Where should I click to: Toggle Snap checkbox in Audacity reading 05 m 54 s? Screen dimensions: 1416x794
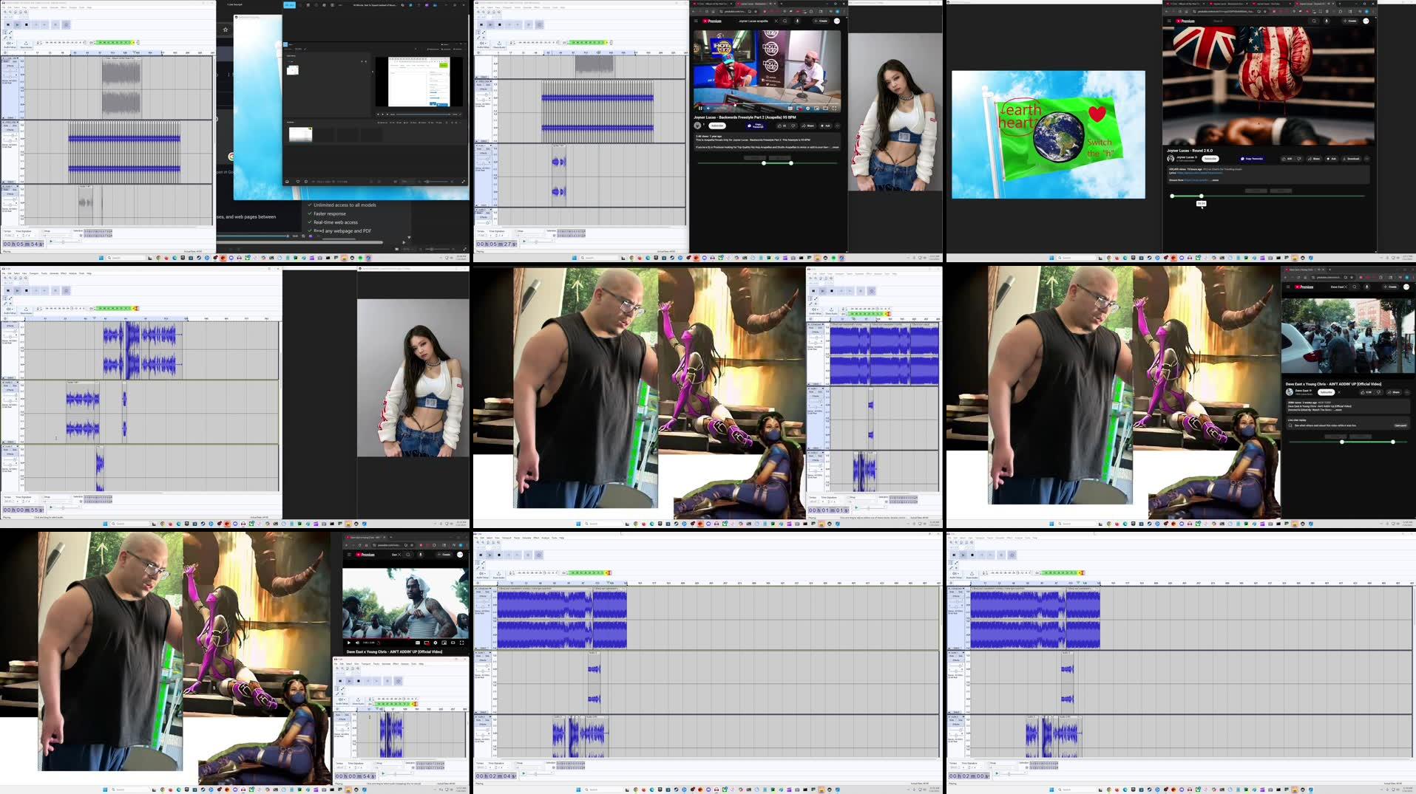click(x=43, y=231)
